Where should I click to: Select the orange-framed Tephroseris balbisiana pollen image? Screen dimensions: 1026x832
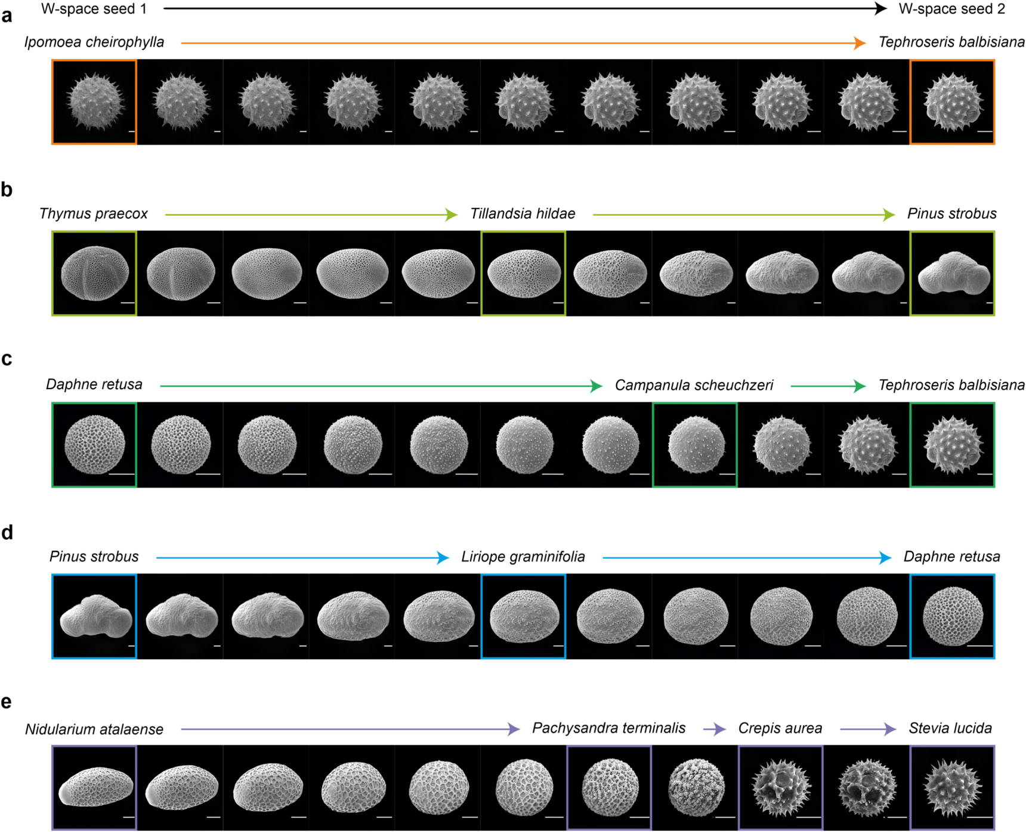[952, 102]
